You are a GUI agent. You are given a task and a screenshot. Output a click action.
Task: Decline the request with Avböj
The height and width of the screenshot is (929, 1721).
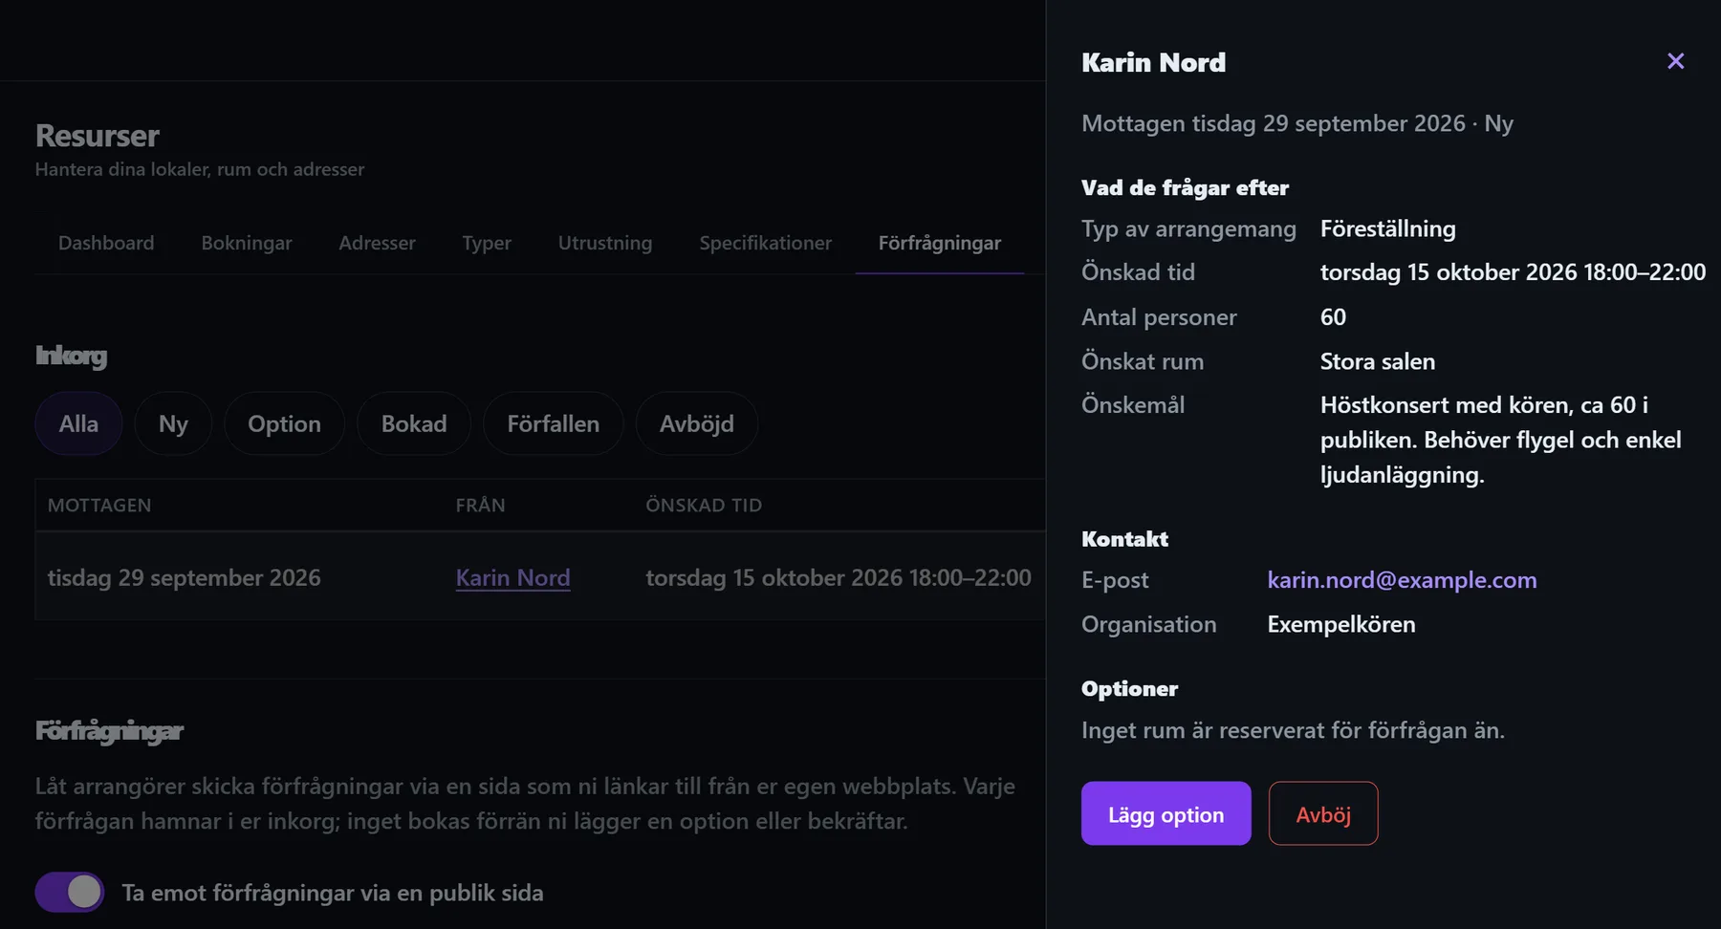pyautogui.click(x=1323, y=813)
